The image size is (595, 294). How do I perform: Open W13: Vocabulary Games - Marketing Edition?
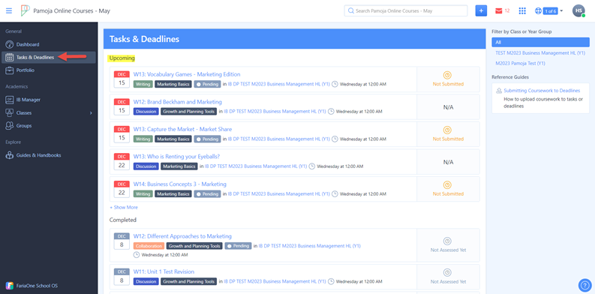pos(187,74)
